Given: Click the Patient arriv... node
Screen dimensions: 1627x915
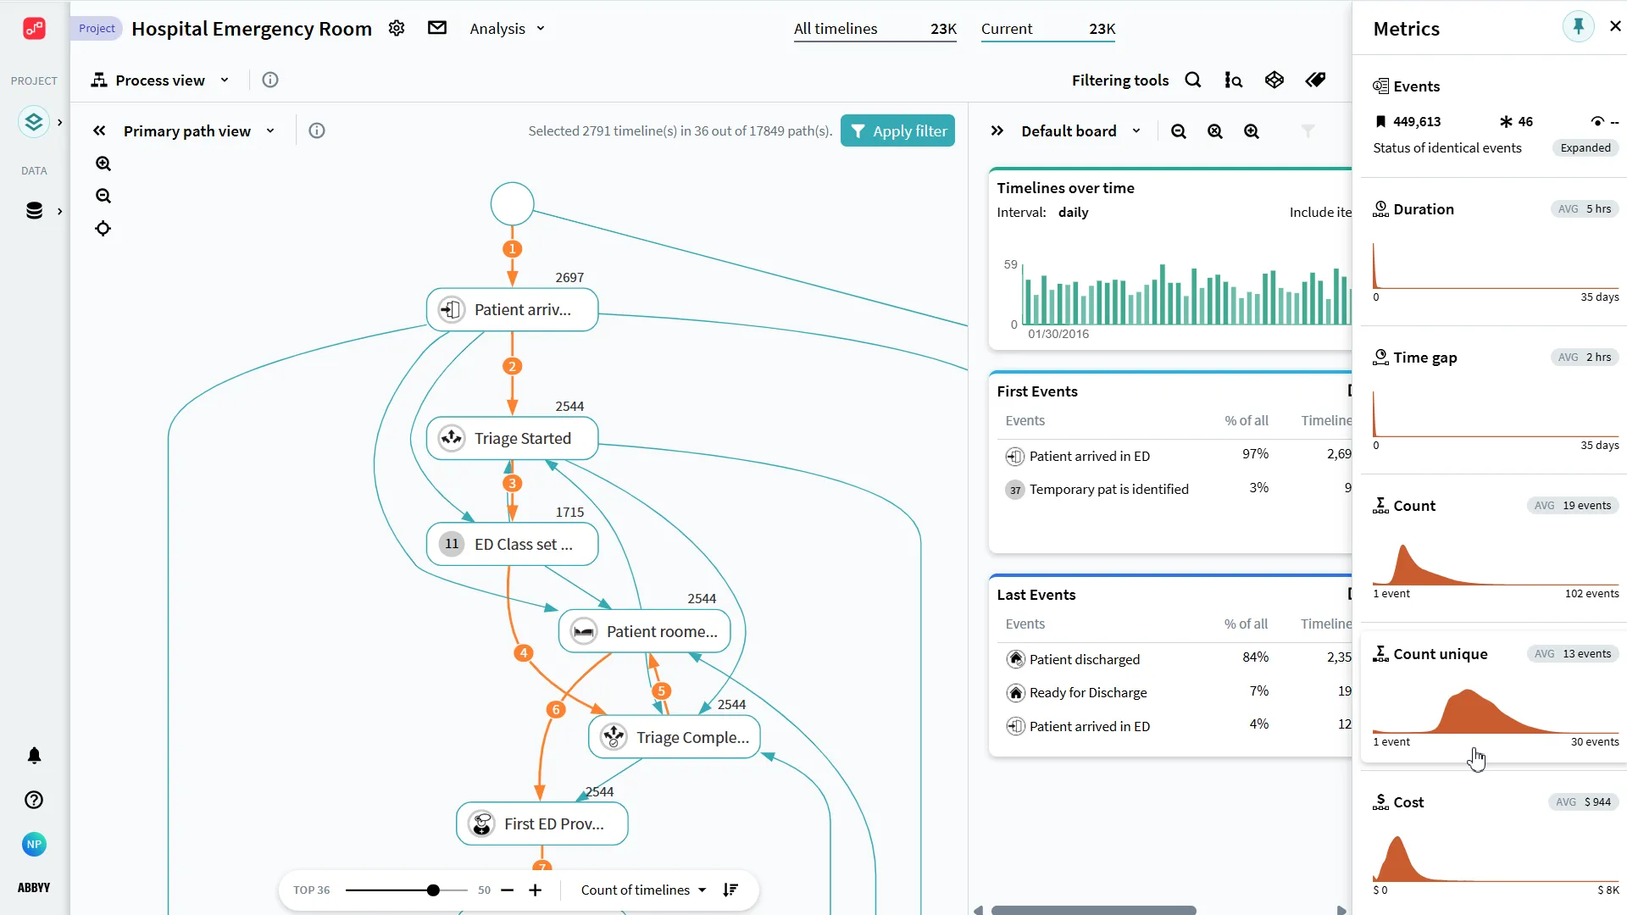Looking at the screenshot, I should [x=512, y=309].
